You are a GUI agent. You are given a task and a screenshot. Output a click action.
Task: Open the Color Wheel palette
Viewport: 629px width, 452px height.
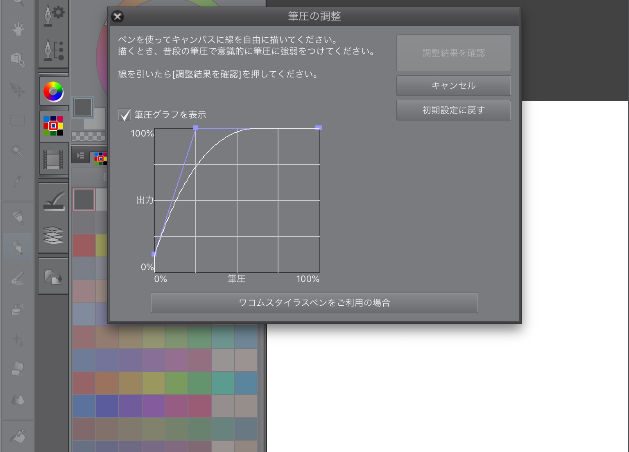click(53, 91)
